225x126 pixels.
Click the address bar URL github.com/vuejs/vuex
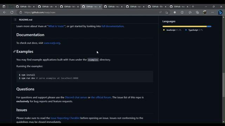(40, 13)
